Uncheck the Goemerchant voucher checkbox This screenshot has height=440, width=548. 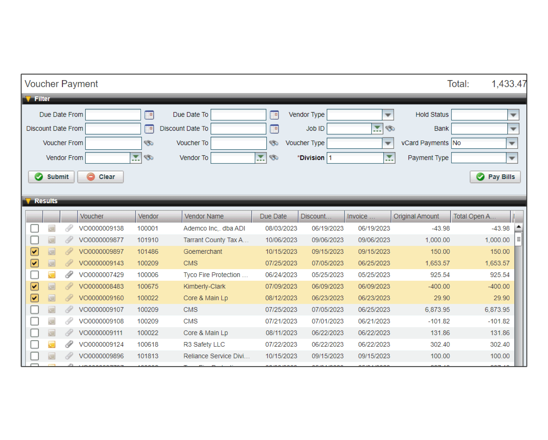click(35, 252)
